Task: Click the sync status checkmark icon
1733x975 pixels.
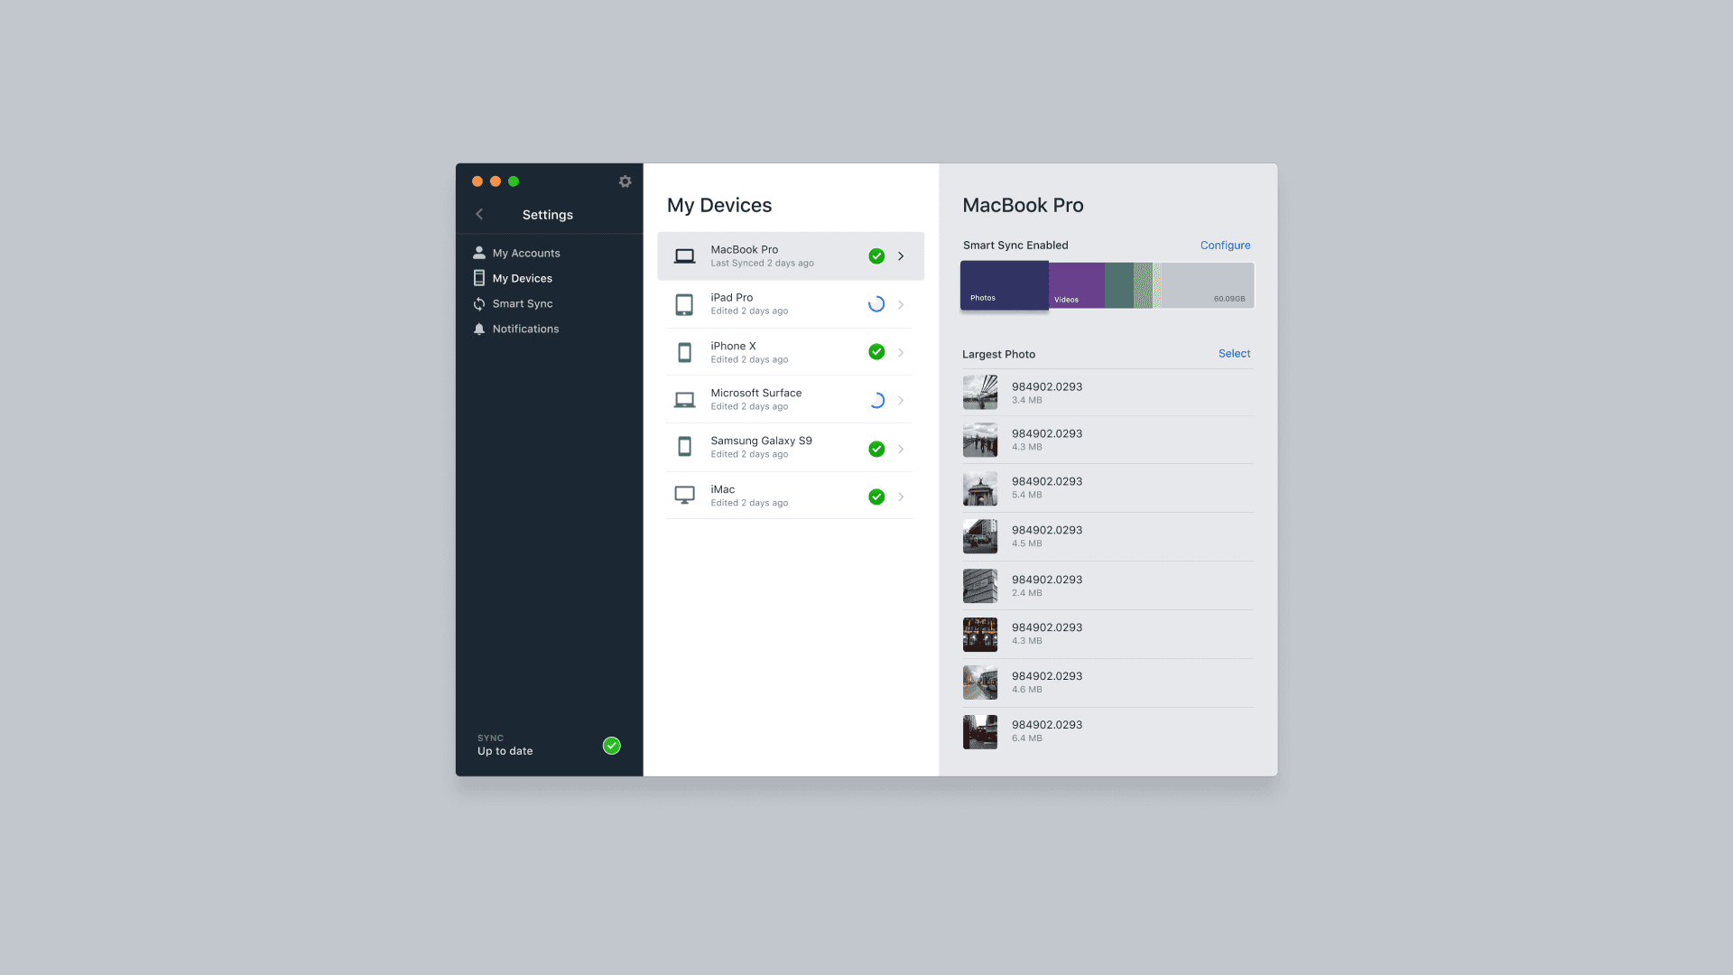Action: 612,745
